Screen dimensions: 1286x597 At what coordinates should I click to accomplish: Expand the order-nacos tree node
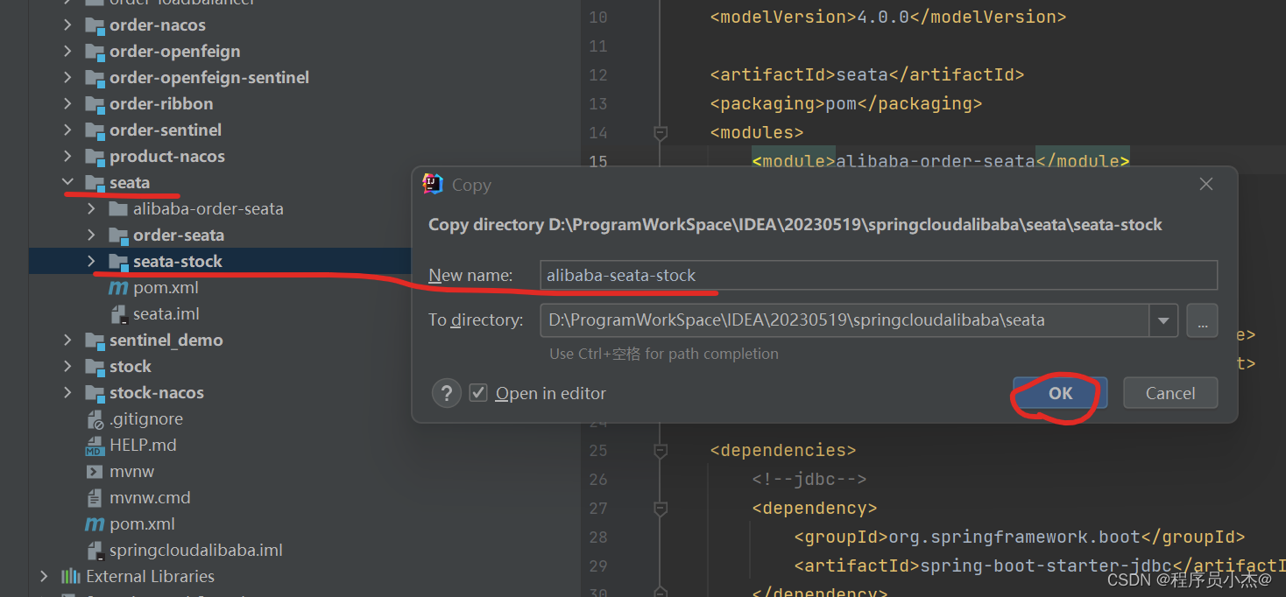[x=67, y=25]
